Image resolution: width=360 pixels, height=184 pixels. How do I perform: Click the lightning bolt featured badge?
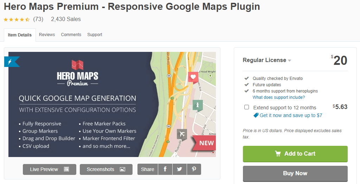(x=12, y=62)
